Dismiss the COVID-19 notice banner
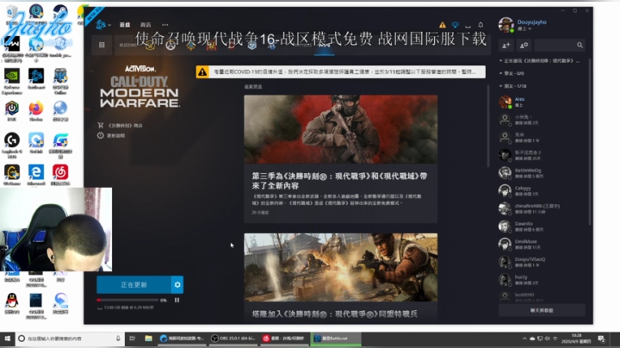The height and width of the screenshot is (348, 620). (340, 72)
